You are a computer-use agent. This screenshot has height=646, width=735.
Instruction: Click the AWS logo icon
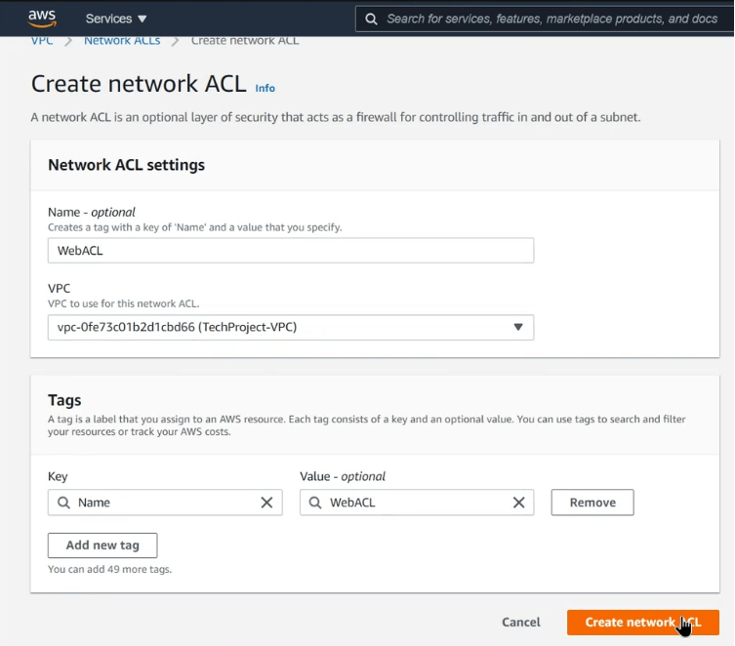coord(42,18)
